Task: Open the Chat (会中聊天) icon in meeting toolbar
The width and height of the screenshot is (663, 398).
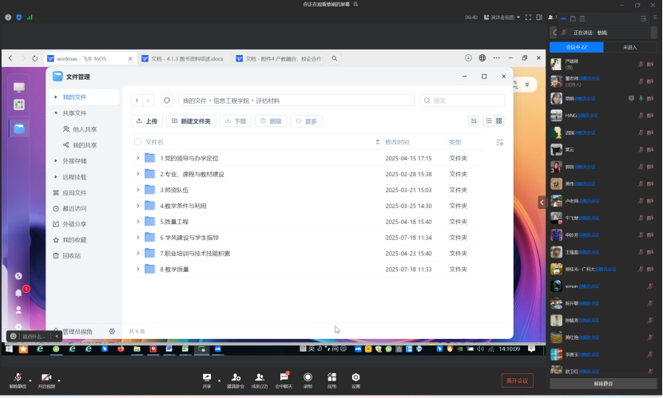Action: click(284, 379)
